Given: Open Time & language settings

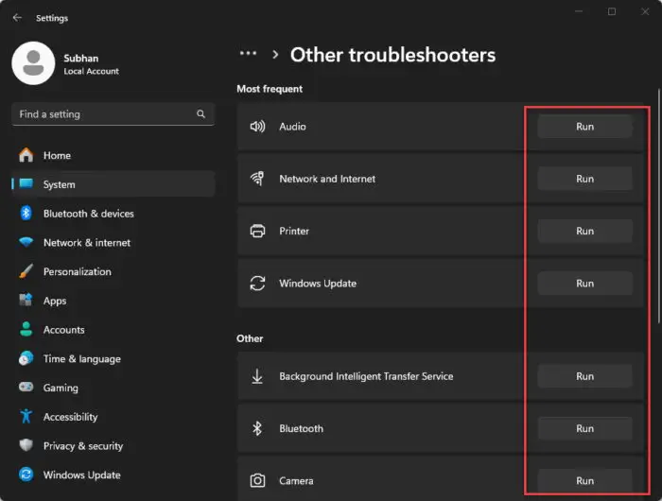Looking at the screenshot, I should (113, 358).
